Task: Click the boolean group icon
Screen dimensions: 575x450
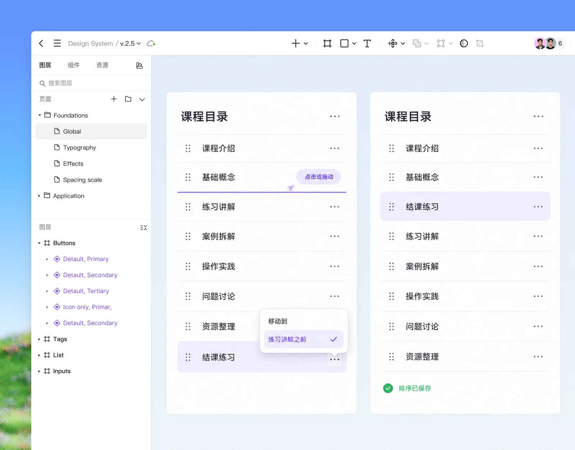Action: click(x=417, y=43)
